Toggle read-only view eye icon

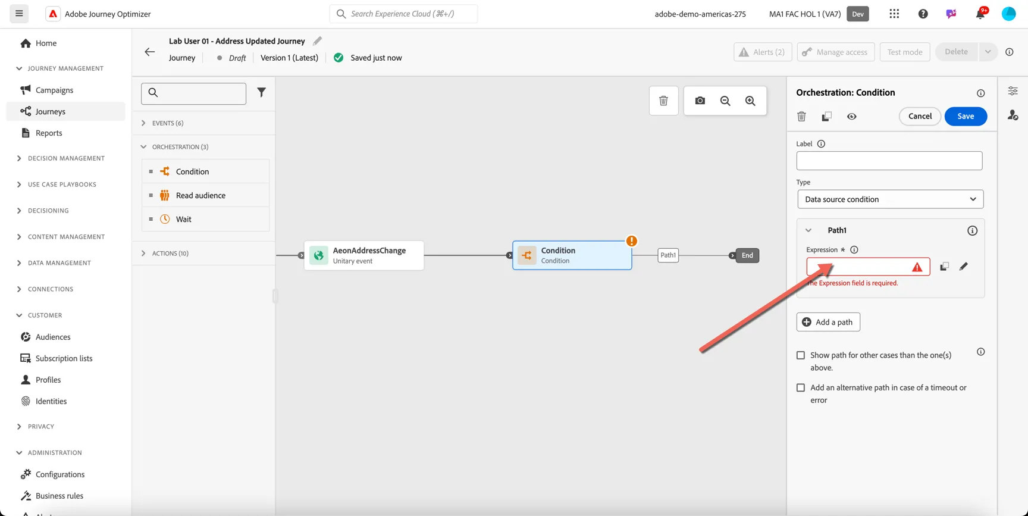coord(852,117)
